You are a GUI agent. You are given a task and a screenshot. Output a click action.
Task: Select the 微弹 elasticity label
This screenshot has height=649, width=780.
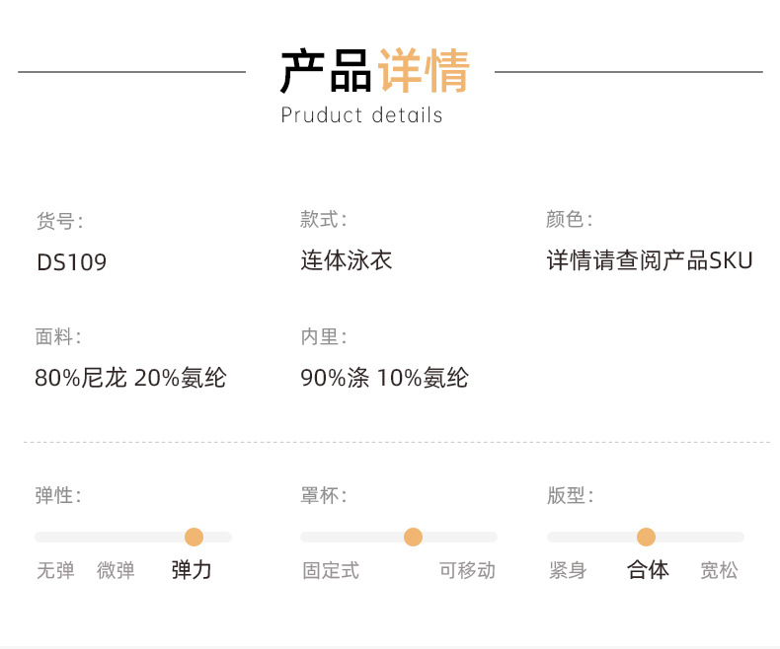tap(116, 570)
